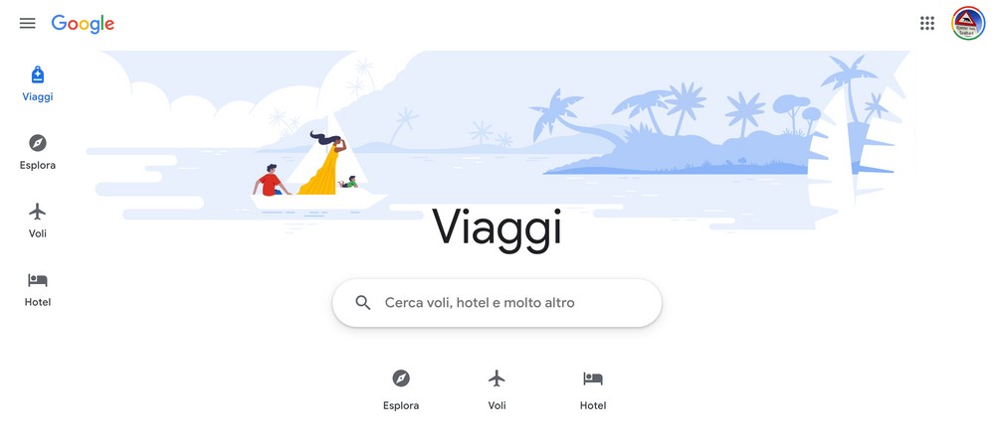Click the Google logo
The image size is (995, 447).
(84, 24)
